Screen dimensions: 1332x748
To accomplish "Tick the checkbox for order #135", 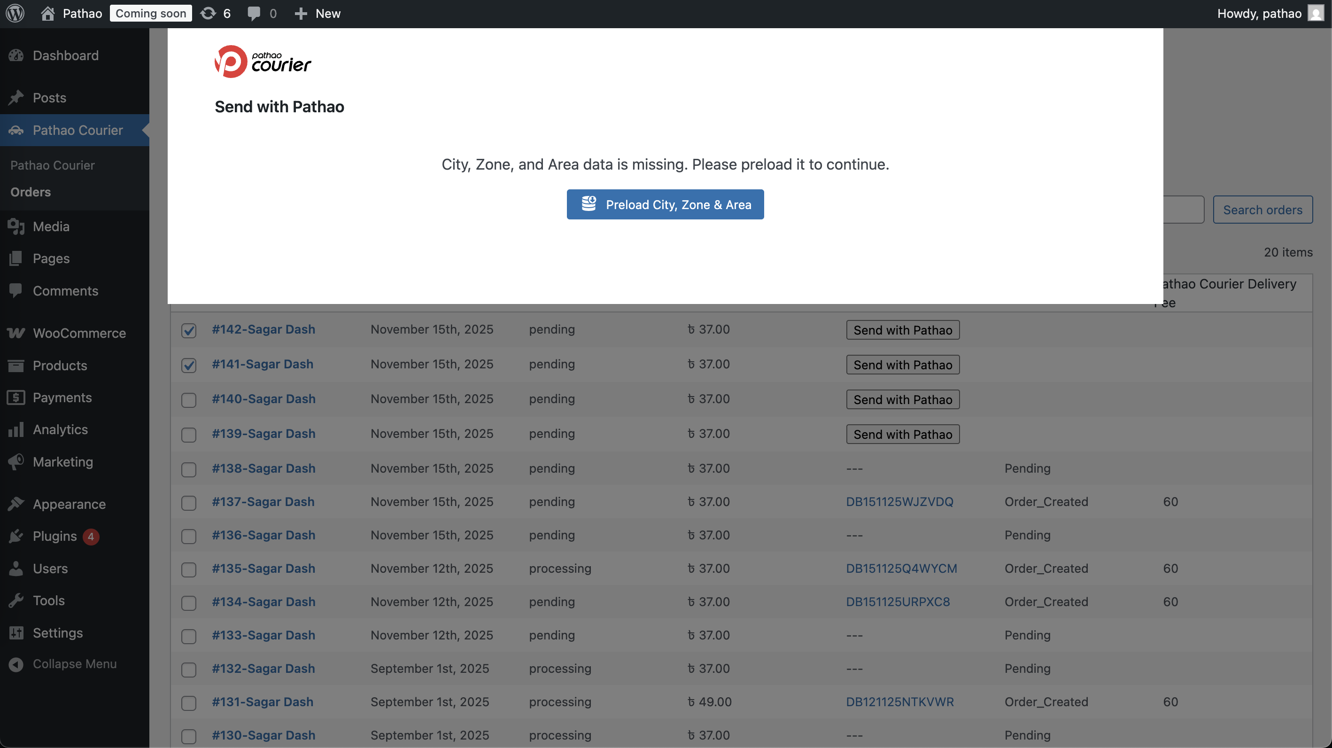I will 189,569.
